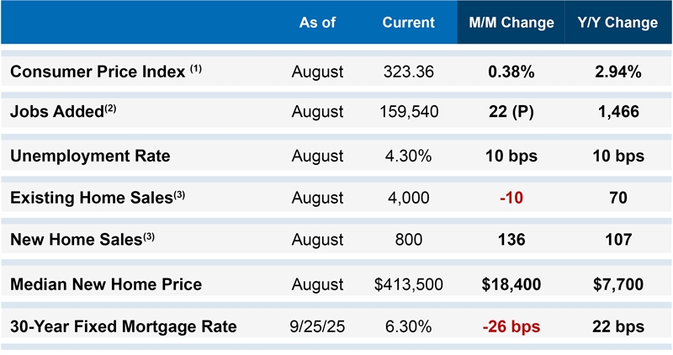Image resolution: width=673 pixels, height=355 pixels.
Task: Click the "M/M Change" header cell
Action: coord(511,23)
